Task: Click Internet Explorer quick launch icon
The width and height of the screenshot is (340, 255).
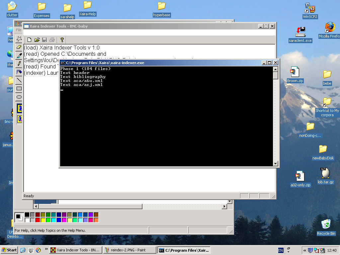Action: [23, 250]
